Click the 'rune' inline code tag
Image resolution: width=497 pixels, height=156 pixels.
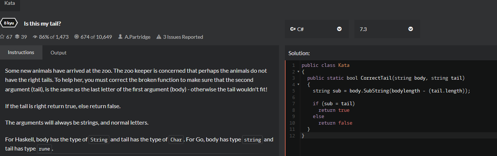[45, 149]
